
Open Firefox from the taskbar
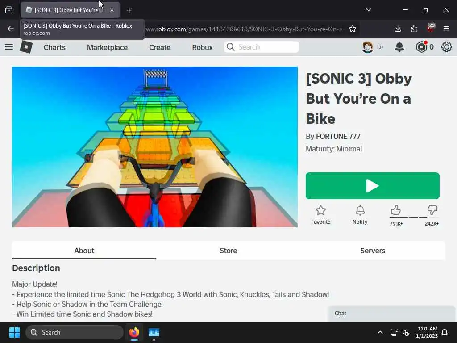click(x=134, y=332)
